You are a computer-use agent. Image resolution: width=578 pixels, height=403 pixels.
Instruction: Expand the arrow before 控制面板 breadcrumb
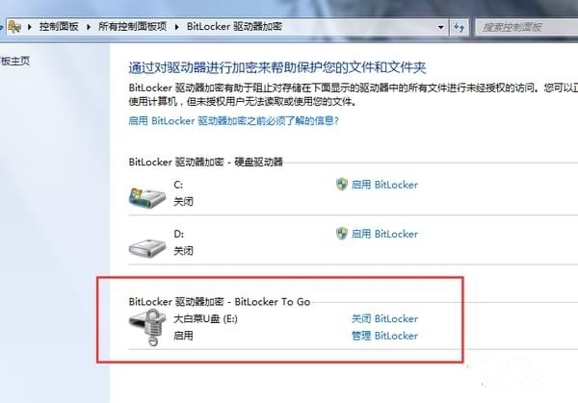(30, 27)
